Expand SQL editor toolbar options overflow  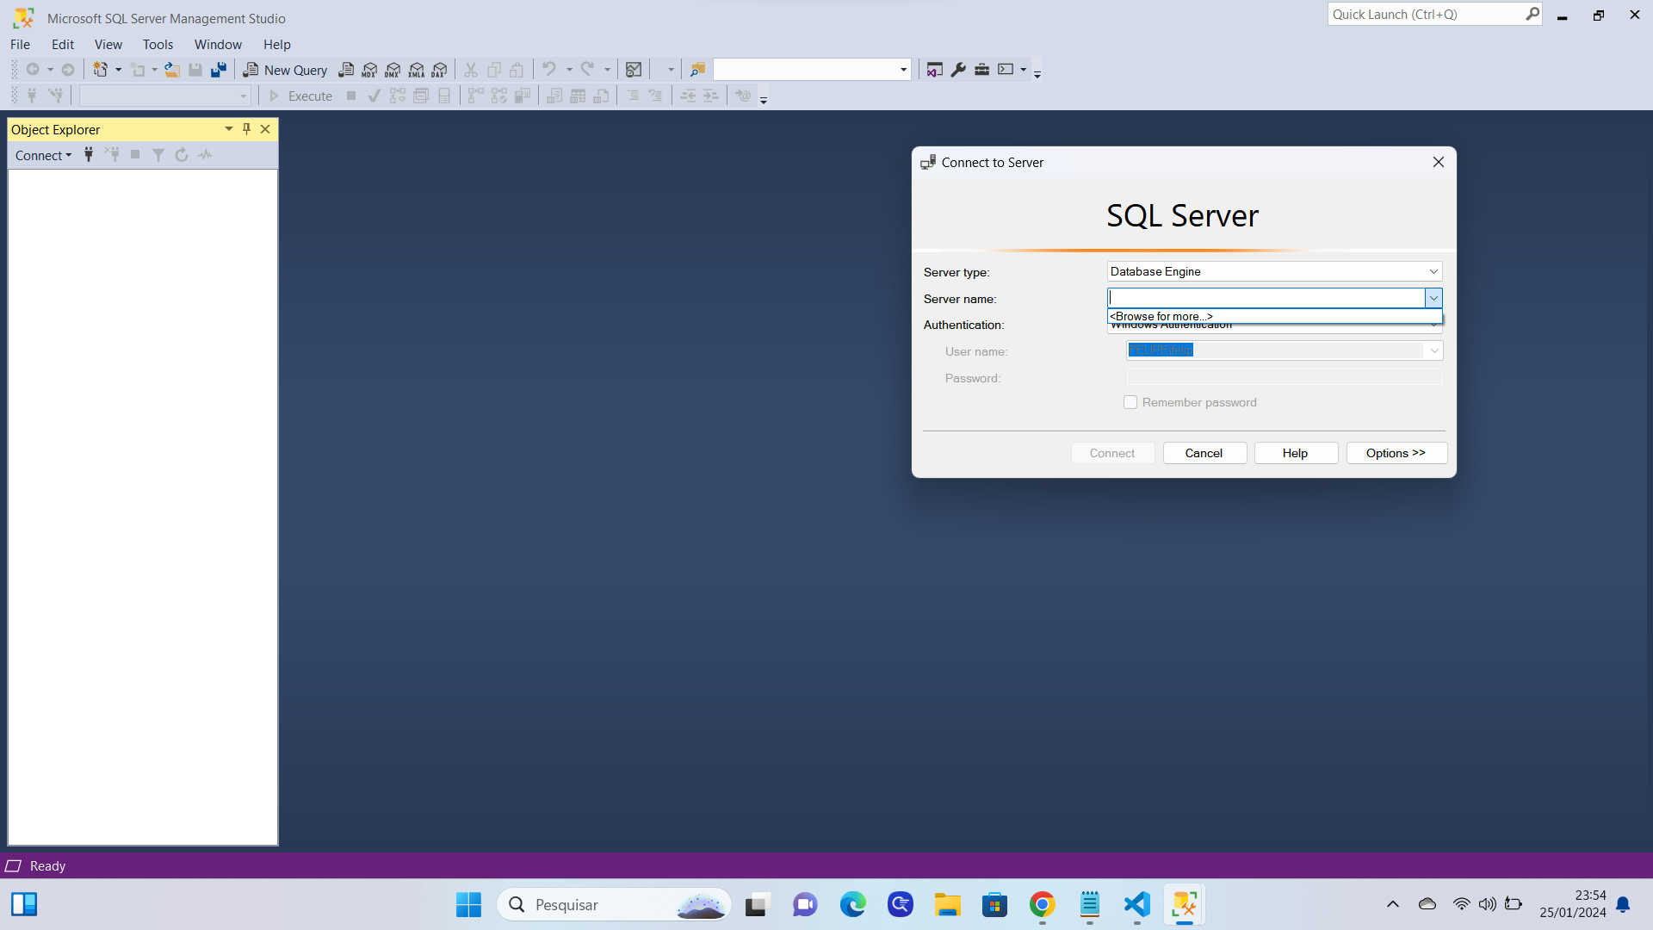tap(764, 98)
